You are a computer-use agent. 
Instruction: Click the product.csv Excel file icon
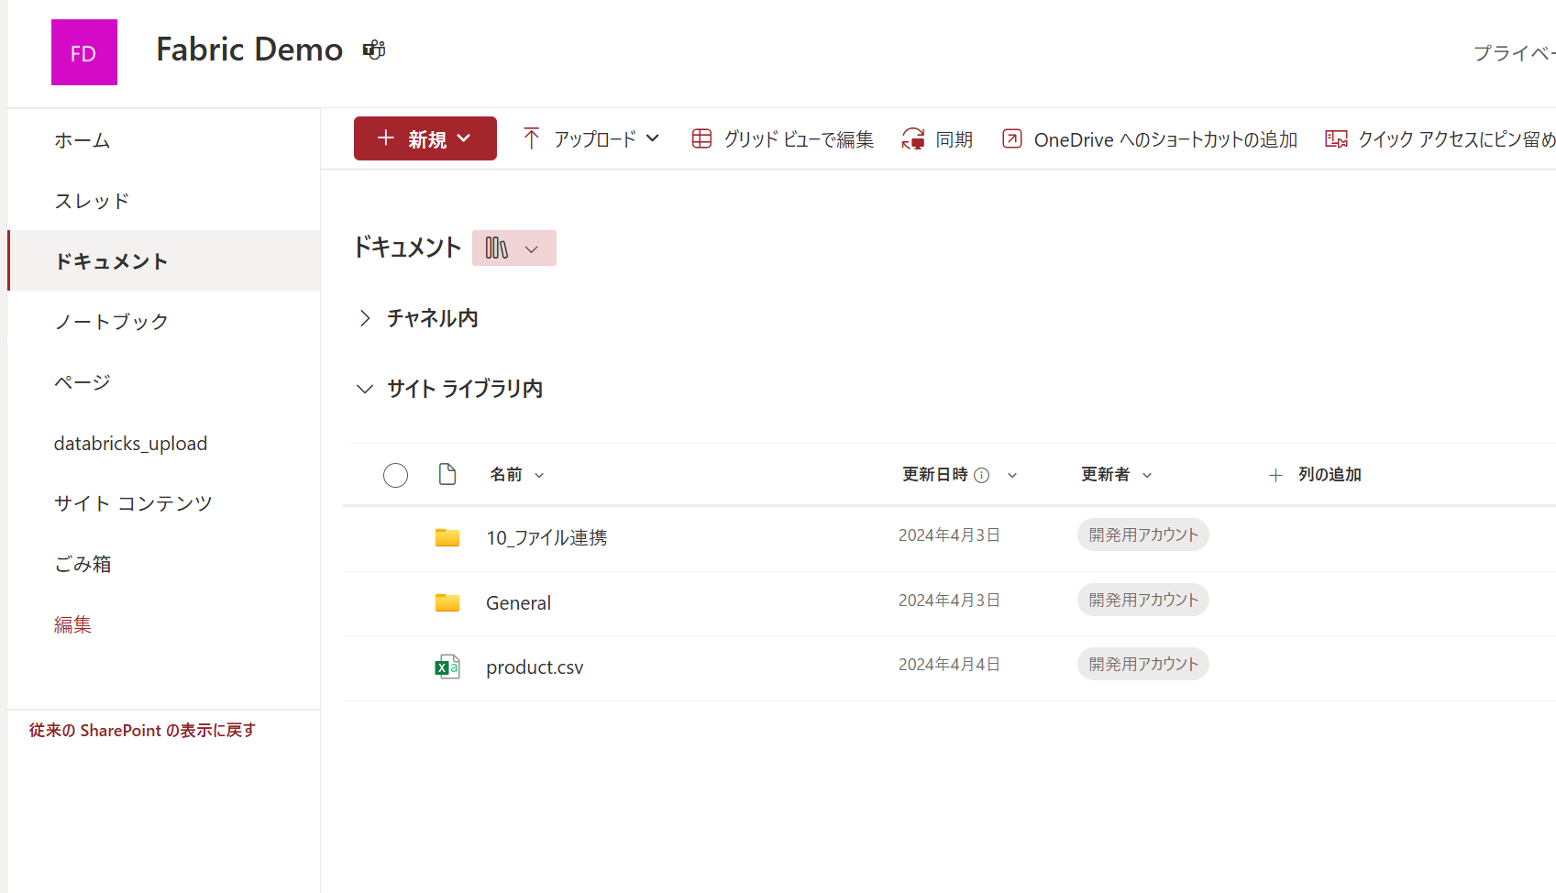coord(447,667)
